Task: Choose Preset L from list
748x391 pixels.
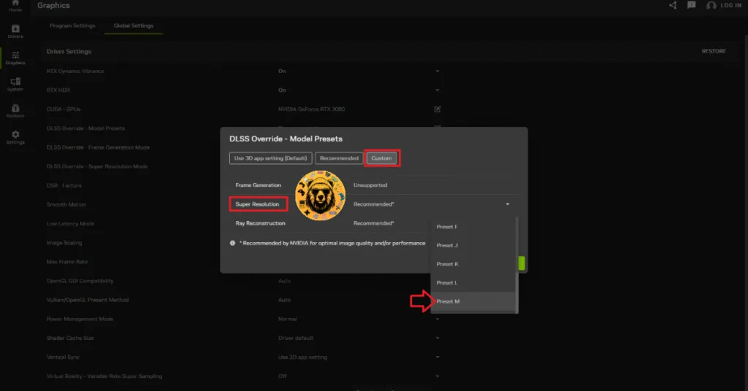Action: 473,282
